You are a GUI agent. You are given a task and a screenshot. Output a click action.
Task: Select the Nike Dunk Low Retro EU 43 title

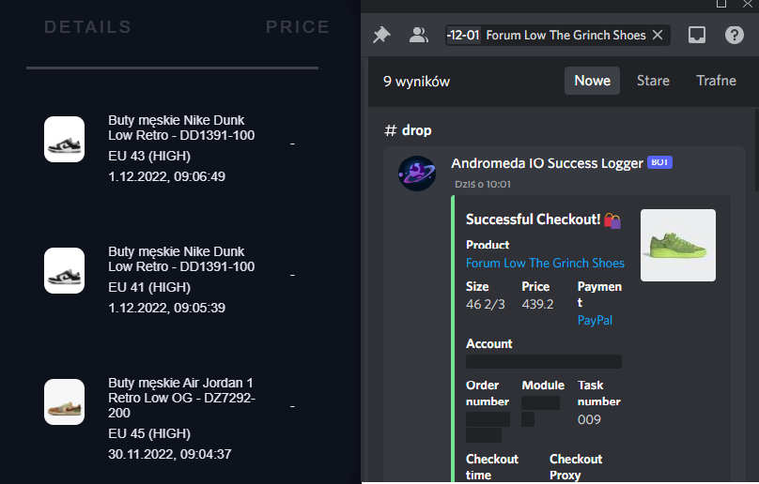181,128
